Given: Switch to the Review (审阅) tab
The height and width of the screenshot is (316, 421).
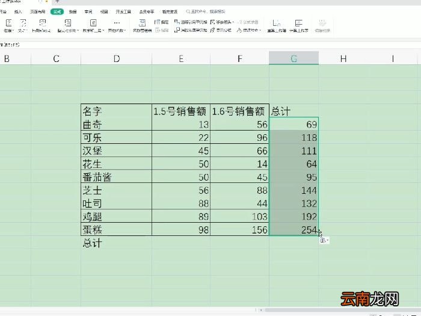Looking at the screenshot, I should coord(88,11).
